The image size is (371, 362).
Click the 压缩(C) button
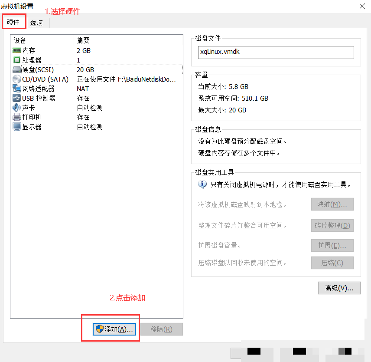332,263
